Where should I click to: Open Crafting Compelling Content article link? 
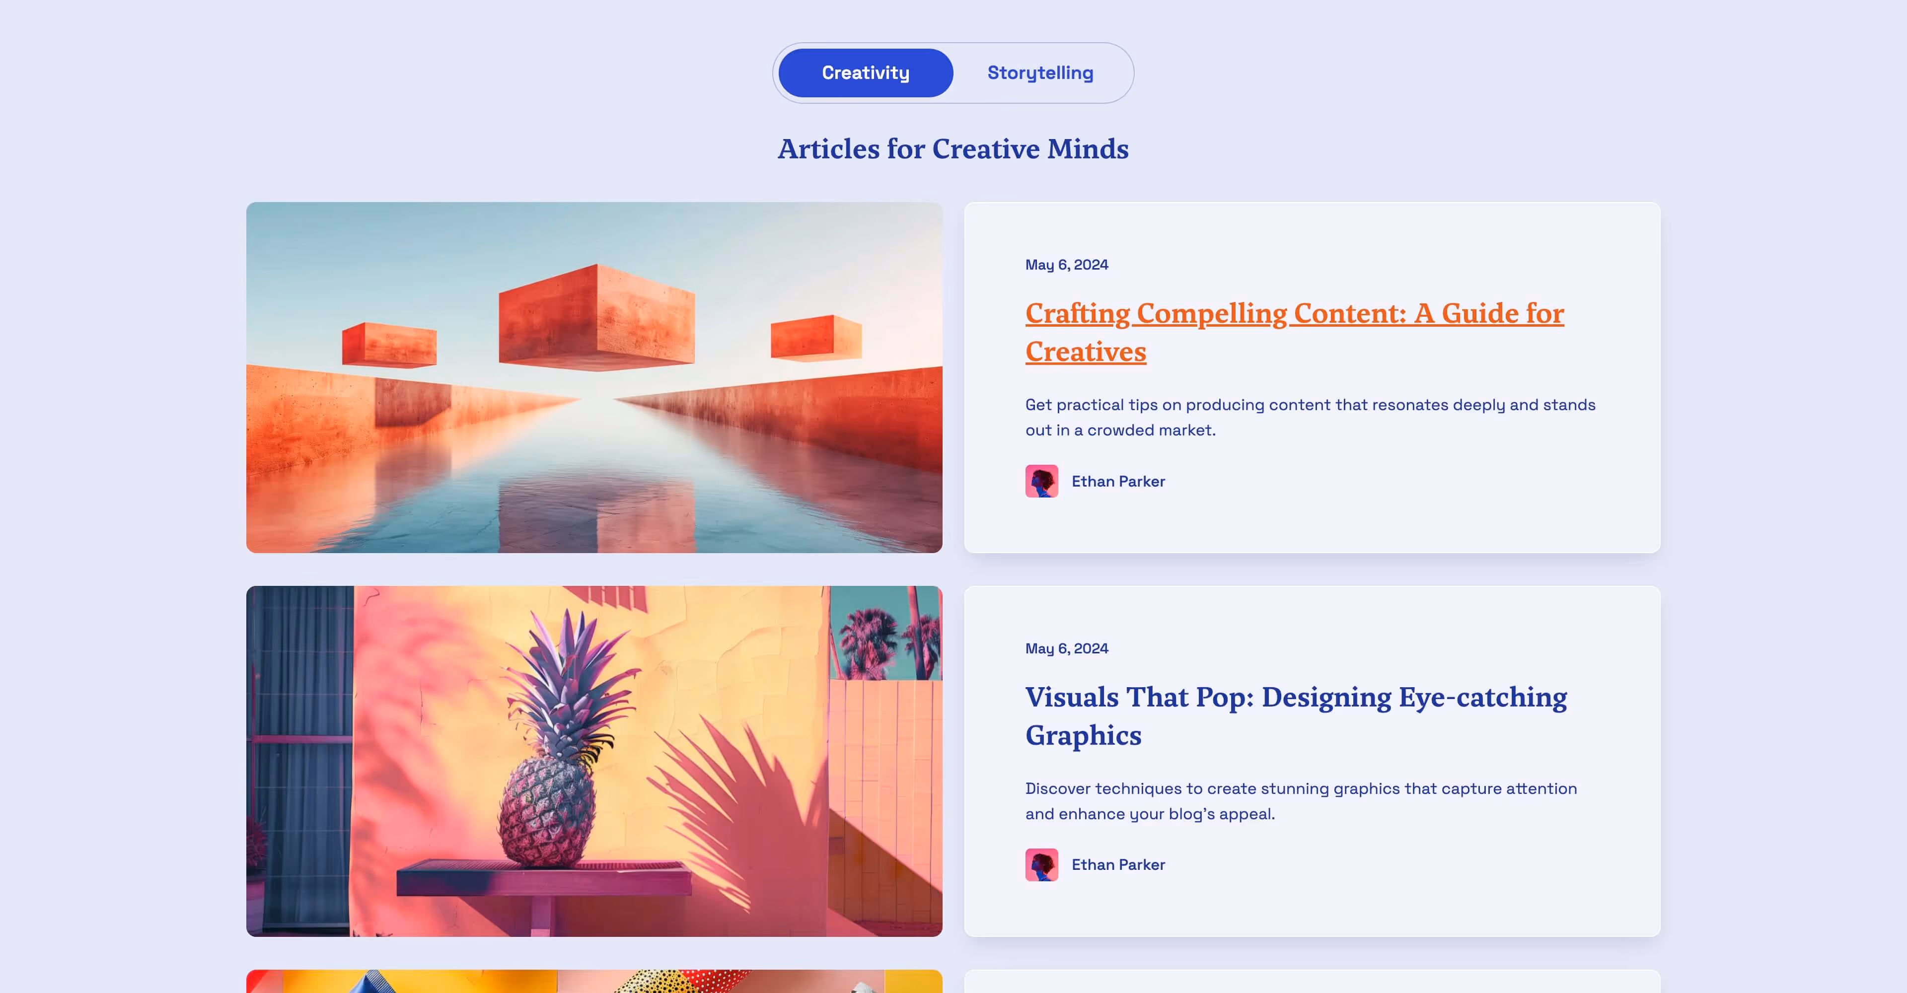coord(1294,332)
